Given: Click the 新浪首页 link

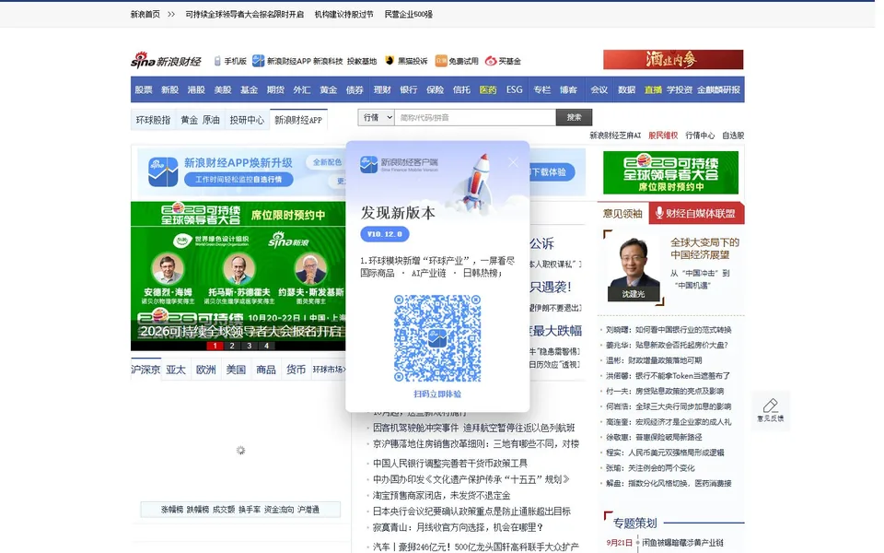Looking at the screenshot, I should tap(145, 14).
